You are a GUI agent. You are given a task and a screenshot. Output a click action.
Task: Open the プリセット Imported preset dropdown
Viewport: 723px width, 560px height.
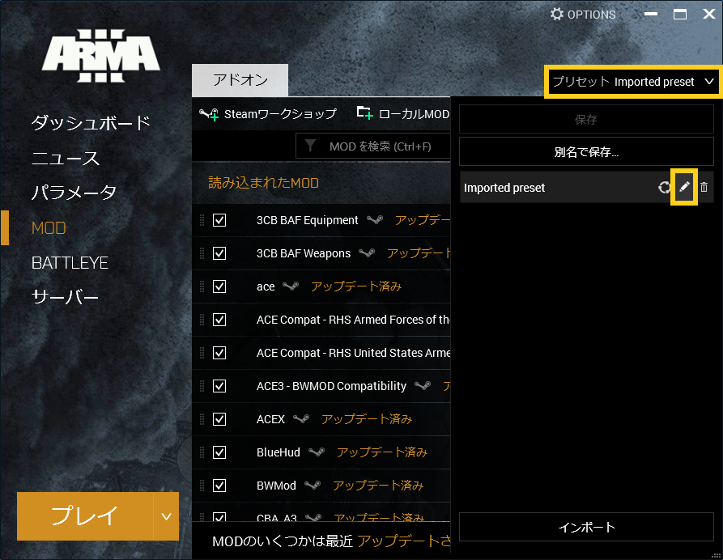(x=633, y=82)
